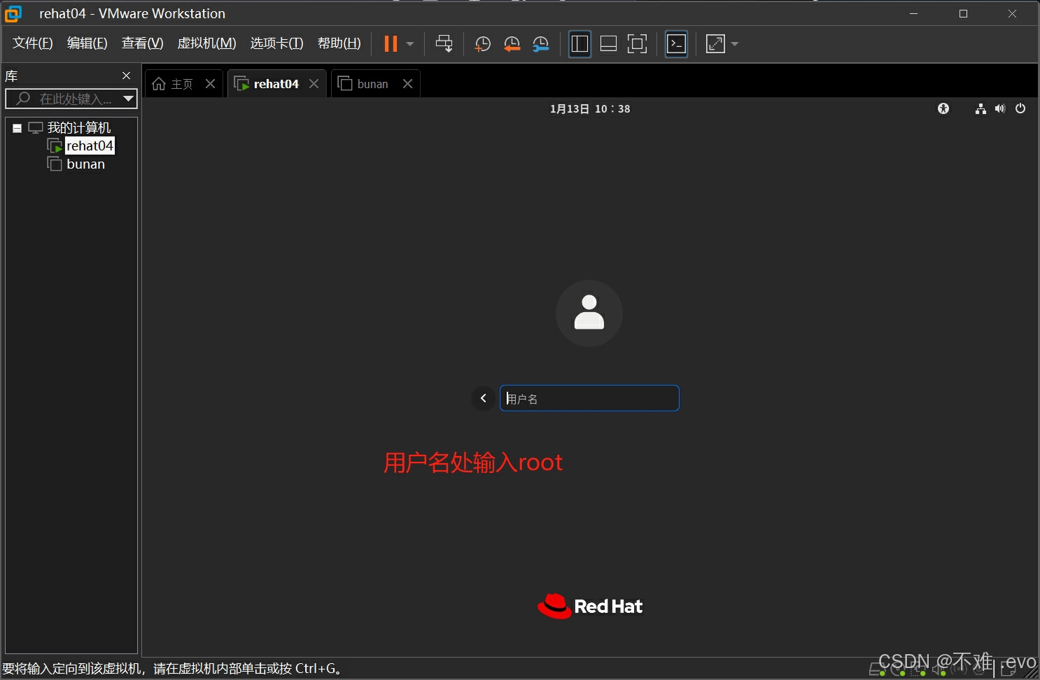Enter fullscreen mode via toolbar button
The image size is (1040, 680).
pyautogui.click(x=637, y=43)
